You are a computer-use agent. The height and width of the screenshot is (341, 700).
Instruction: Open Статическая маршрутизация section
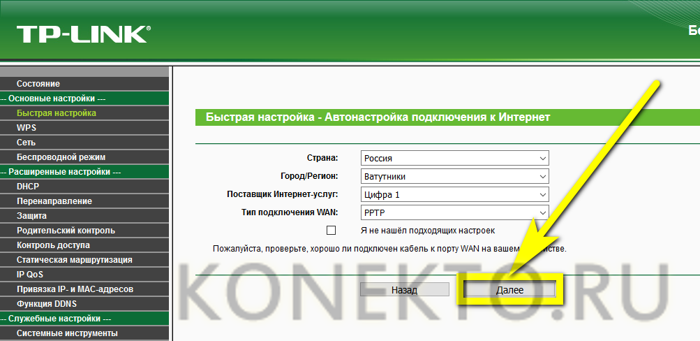(x=84, y=260)
